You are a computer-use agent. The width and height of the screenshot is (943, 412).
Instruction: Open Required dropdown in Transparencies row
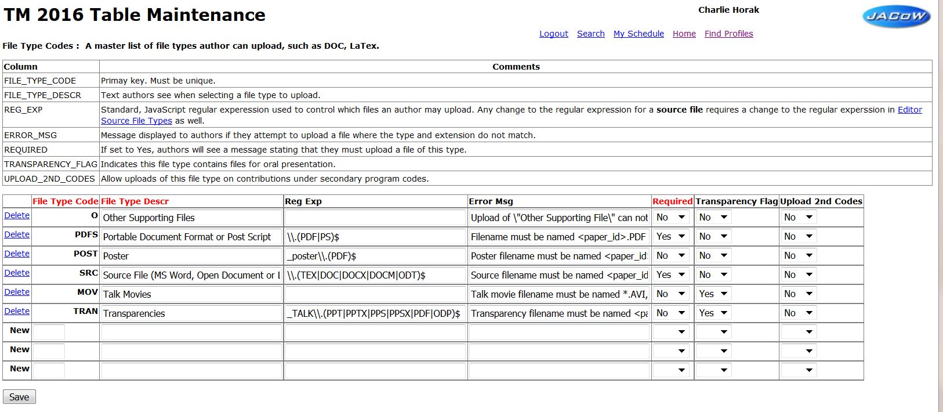[671, 313]
